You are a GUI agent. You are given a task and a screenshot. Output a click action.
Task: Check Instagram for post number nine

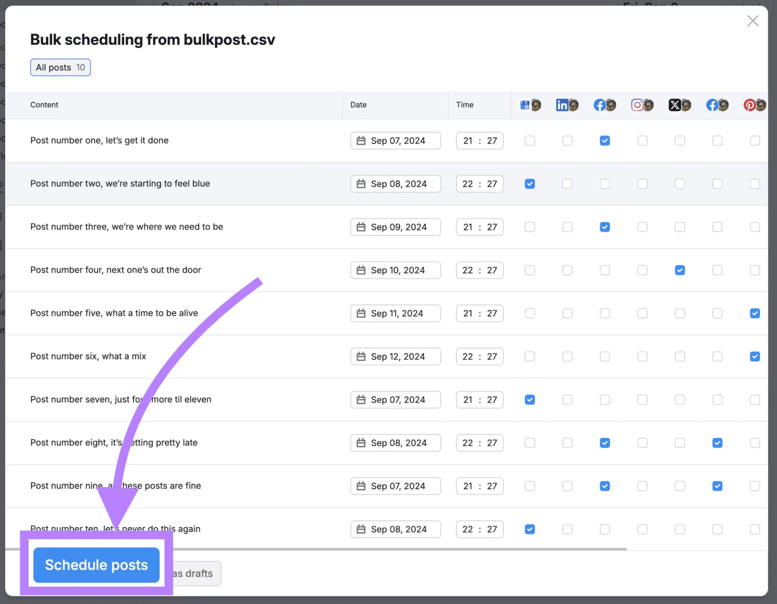(x=642, y=486)
